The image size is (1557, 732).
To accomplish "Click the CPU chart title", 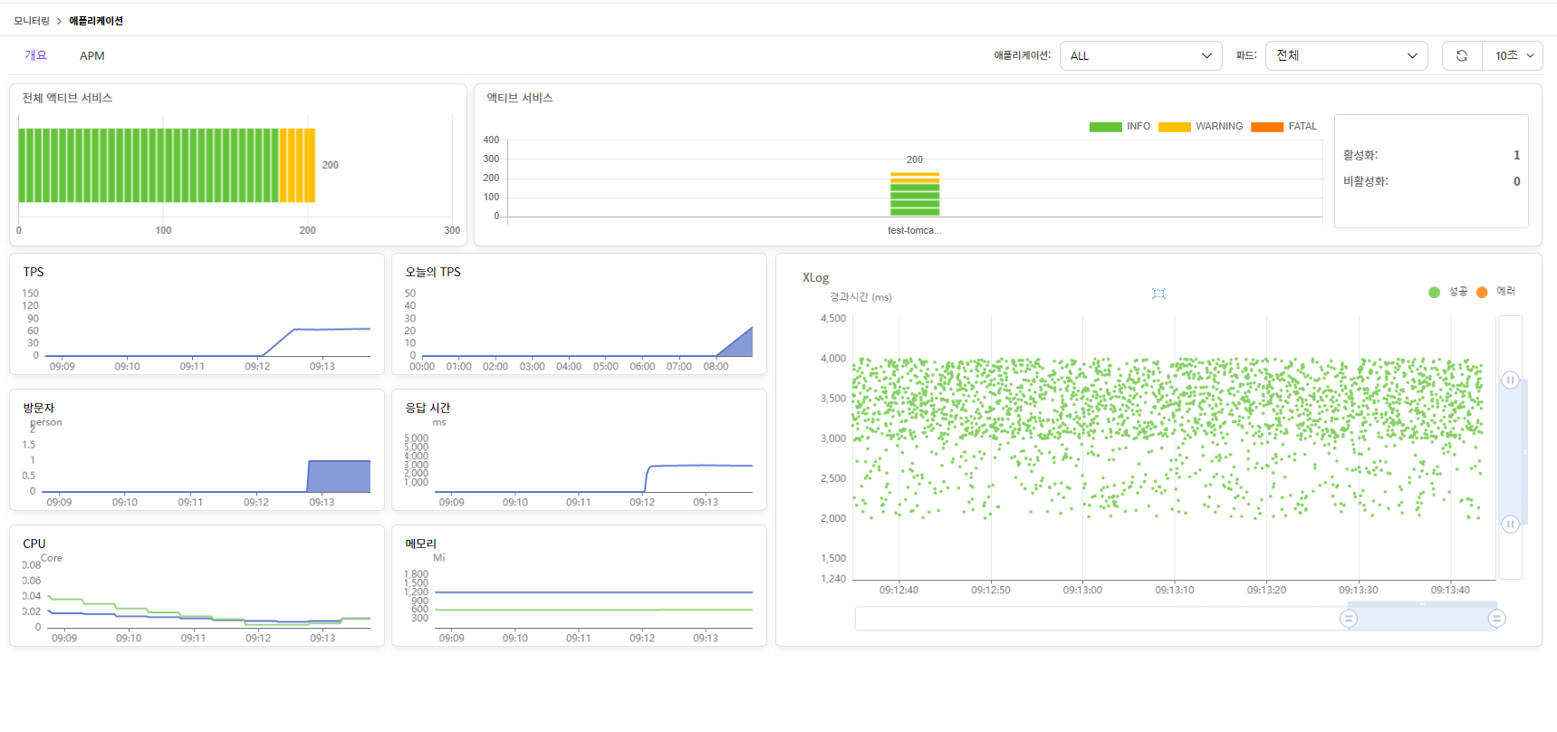I will click(x=34, y=544).
